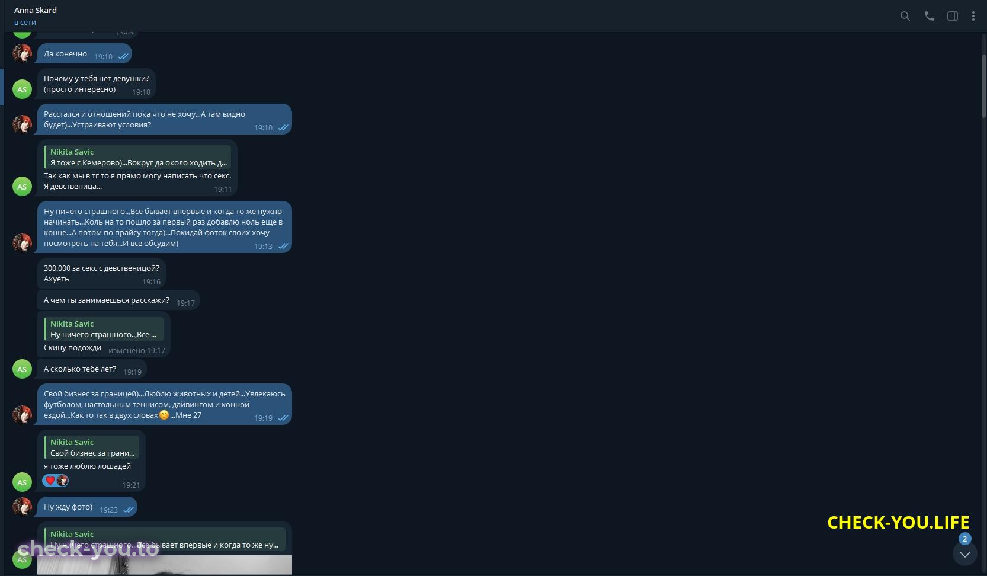Click message 'Да конечно'

click(x=84, y=54)
